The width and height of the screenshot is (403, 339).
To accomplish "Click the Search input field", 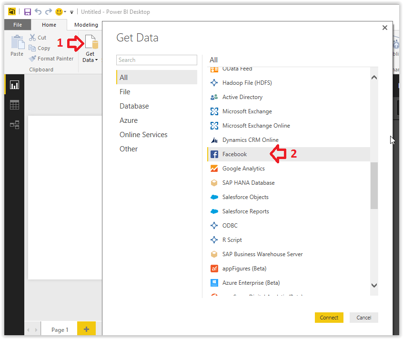I will pyautogui.click(x=156, y=60).
